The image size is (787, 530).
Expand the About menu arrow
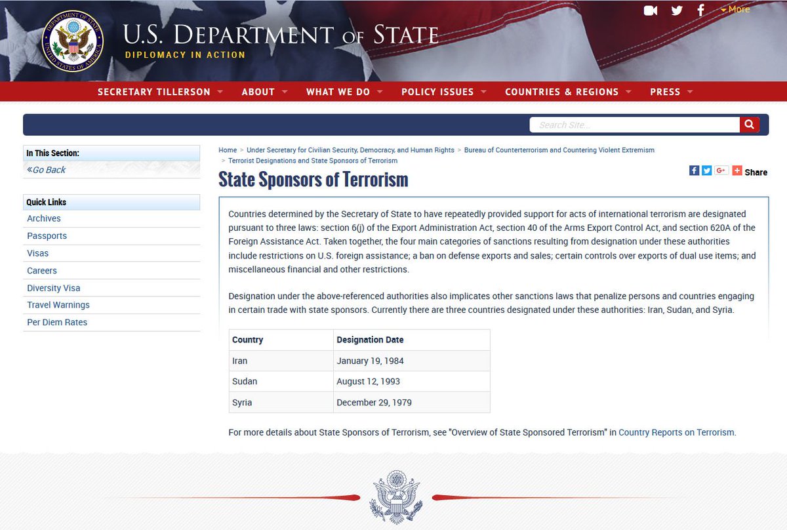284,92
